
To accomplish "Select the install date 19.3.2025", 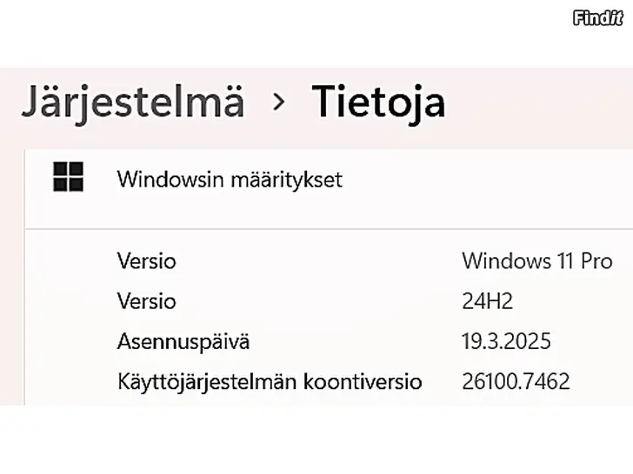I will click(506, 341).
